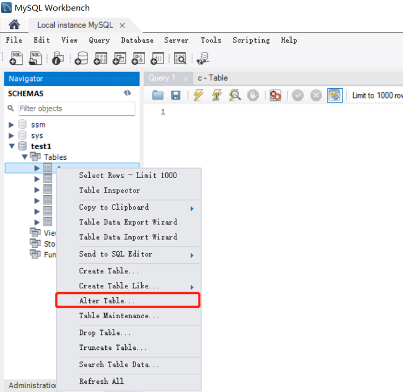Open SQL script file icon
Screen dimensions: 403x392
pyautogui.click(x=35, y=58)
